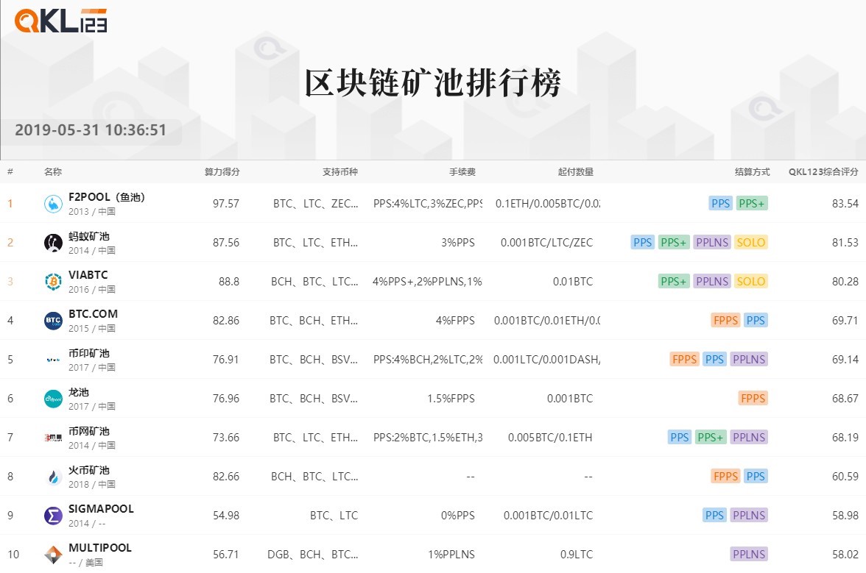
Task: Click the 手续费 column header
Action: click(x=462, y=171)
